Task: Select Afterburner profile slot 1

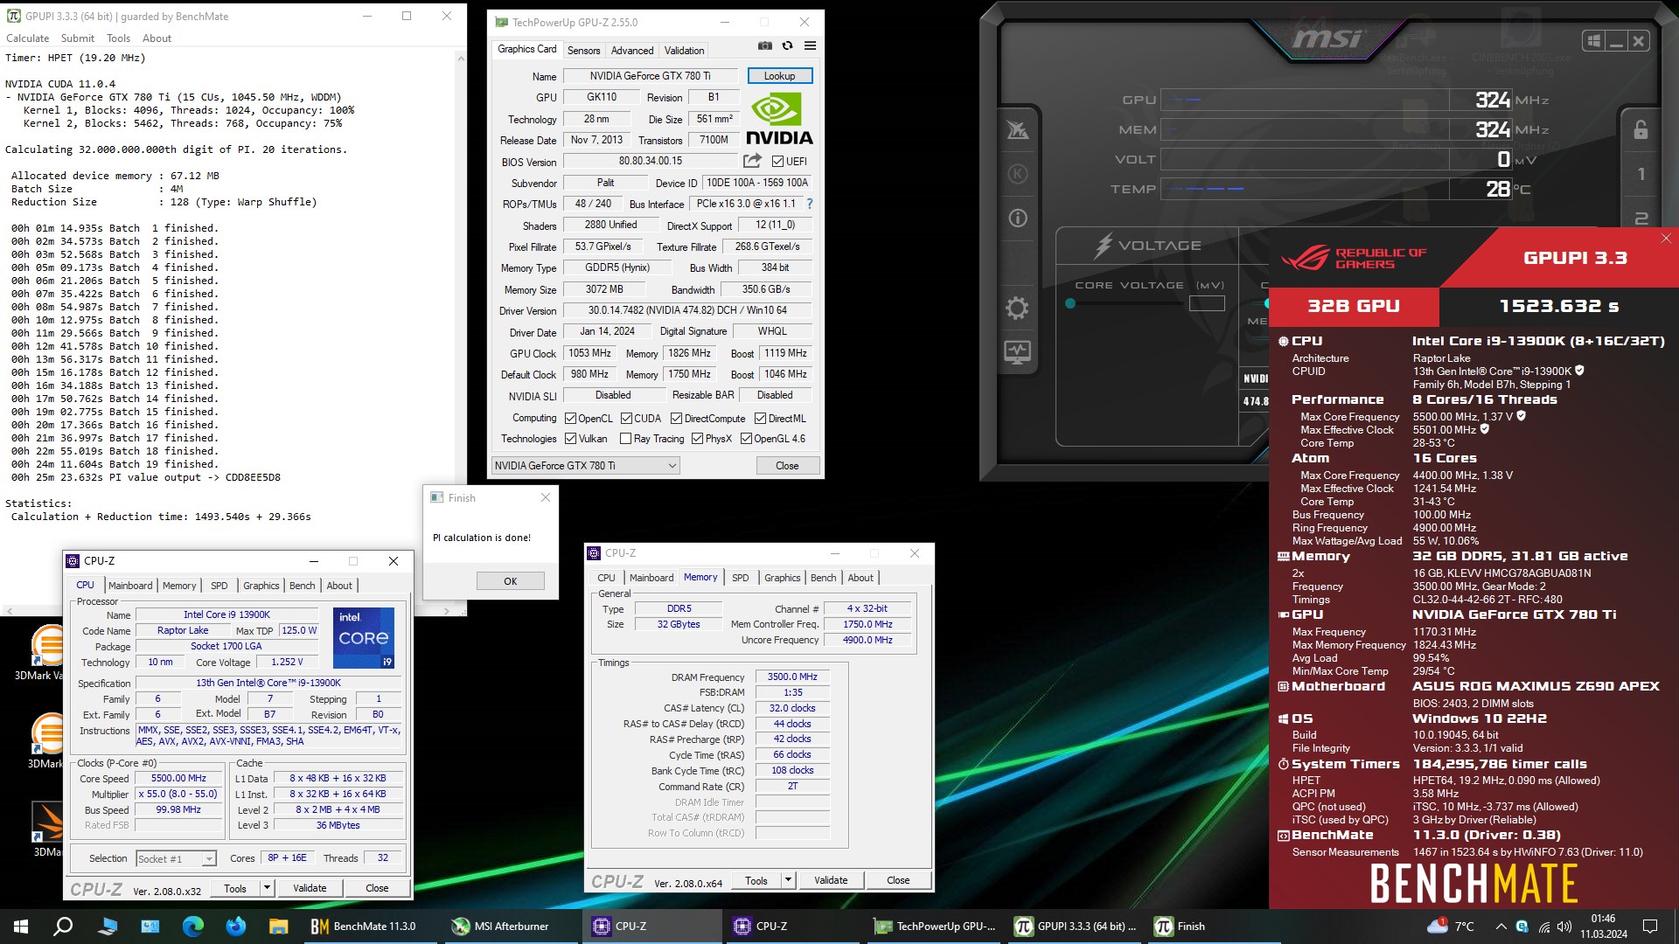Action: [x=1641, y=174]
